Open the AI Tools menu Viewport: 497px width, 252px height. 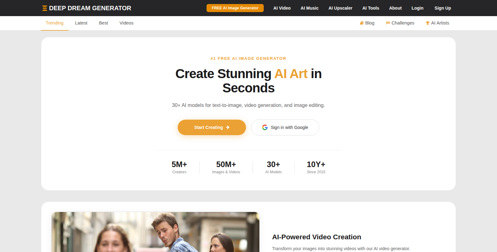371,8
